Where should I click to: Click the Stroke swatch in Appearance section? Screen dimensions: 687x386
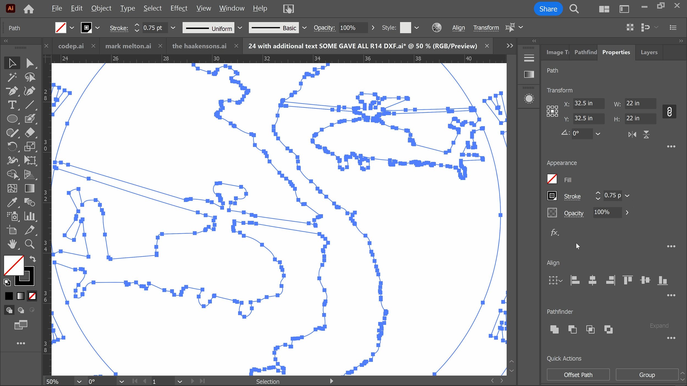click(x=552, y=196)
